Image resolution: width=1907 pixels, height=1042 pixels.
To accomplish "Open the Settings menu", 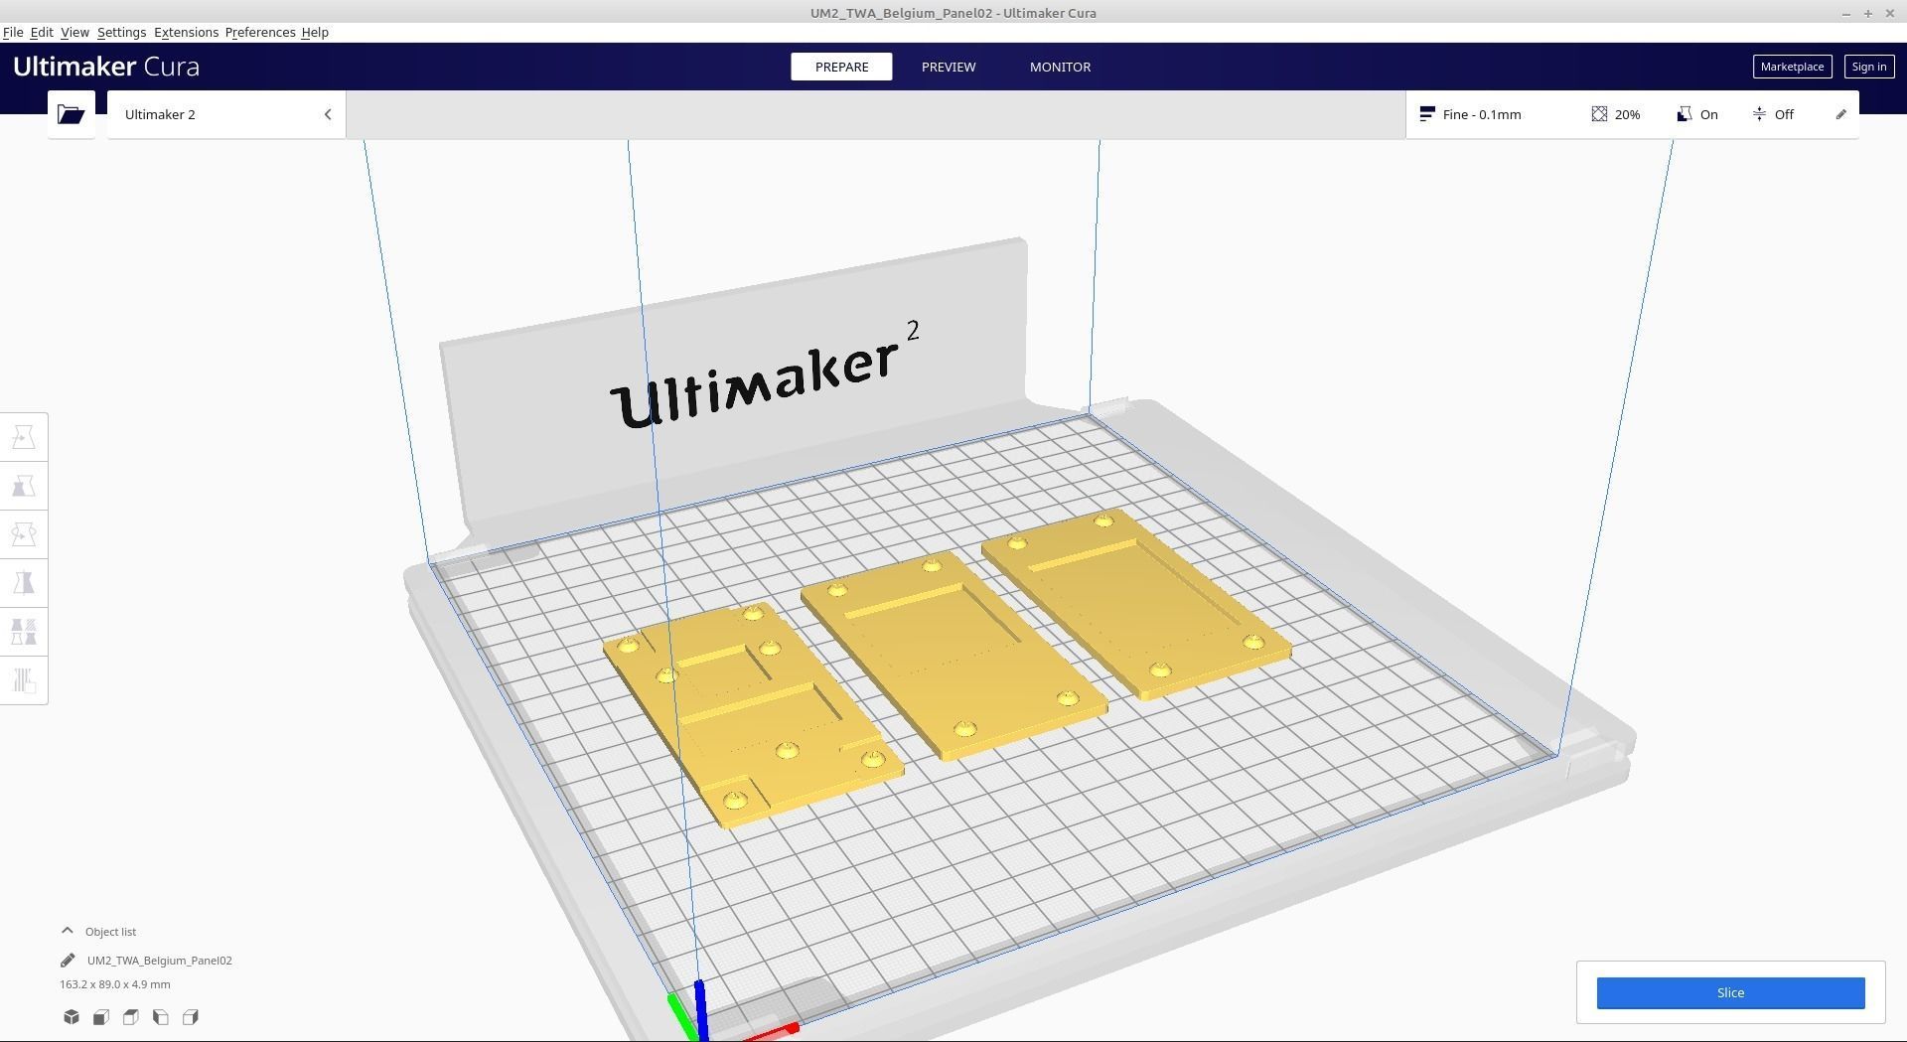I will coord(121,33).
